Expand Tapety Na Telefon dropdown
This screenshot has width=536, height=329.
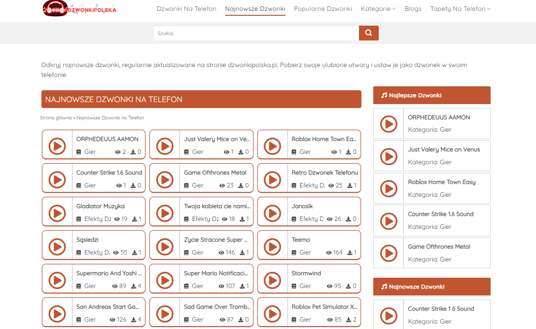click(460, 9)
